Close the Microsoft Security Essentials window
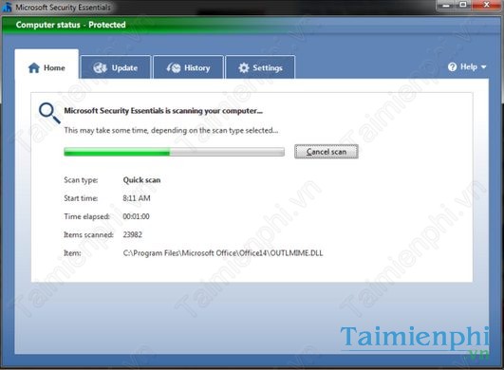The image size is (504, 370). point(486,5)
